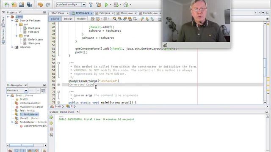The image size is (271, 152).
Task: Click the Find Next Occurrence icon
Action: pyautogui.click(x=125, y=19)
